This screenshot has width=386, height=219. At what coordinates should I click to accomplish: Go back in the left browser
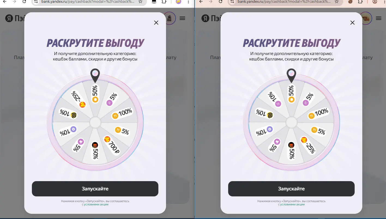5,2
